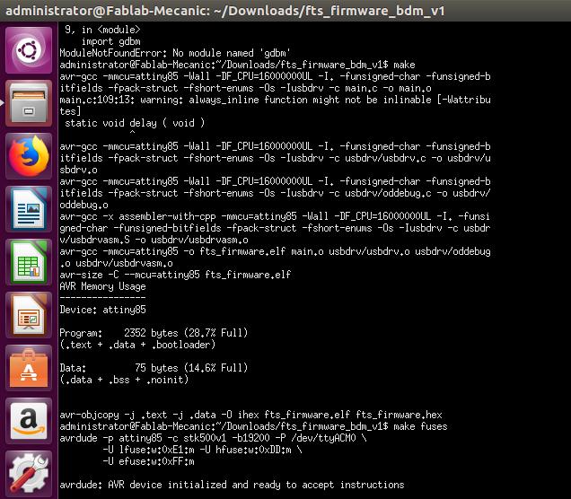Image resolution: width=571 pixels, height=499 pixels.
Task: Click the 'efuse:w:0xFF:m' fuse argument line
Action: click(148, 461)
